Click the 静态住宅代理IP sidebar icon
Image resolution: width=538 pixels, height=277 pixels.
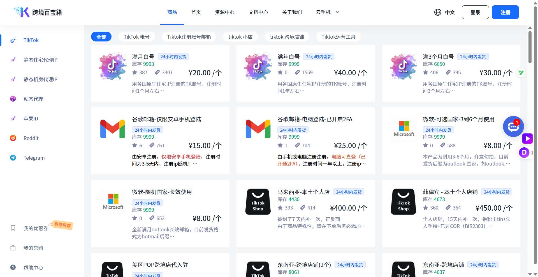(x=13, y=60)
